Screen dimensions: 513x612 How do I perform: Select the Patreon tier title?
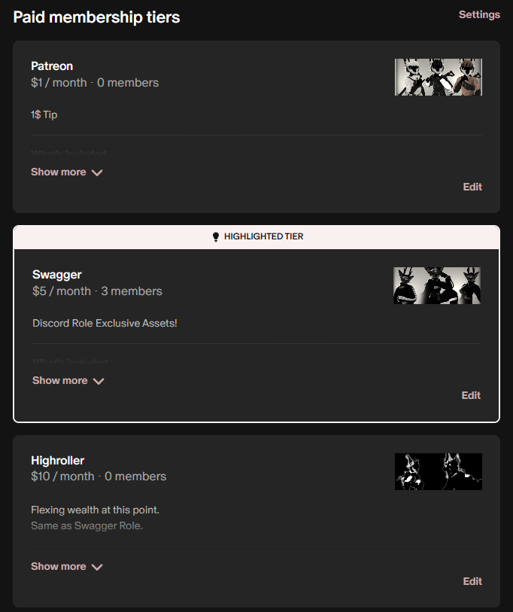52,66
